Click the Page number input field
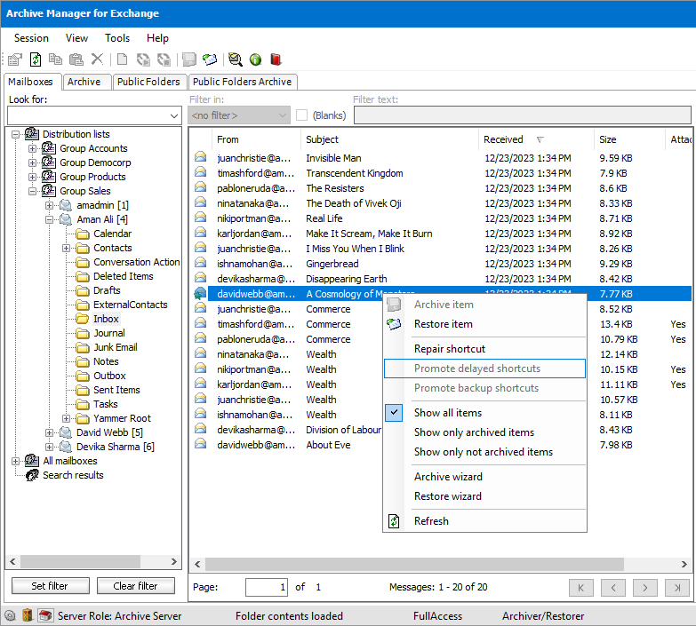Screen dimensions: 696x626 tap(267, 587)
